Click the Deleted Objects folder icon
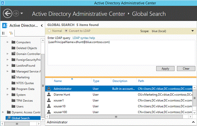 [x=13, y=48]
